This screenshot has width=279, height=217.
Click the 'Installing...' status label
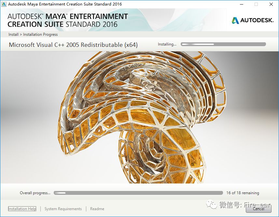(x=167, y=44)
